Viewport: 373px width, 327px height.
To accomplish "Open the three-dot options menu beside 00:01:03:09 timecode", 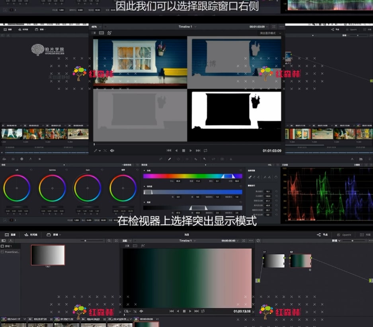I will (282, 27).
